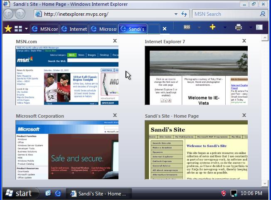Go forward with the Forward arrow button

(20, 14)
